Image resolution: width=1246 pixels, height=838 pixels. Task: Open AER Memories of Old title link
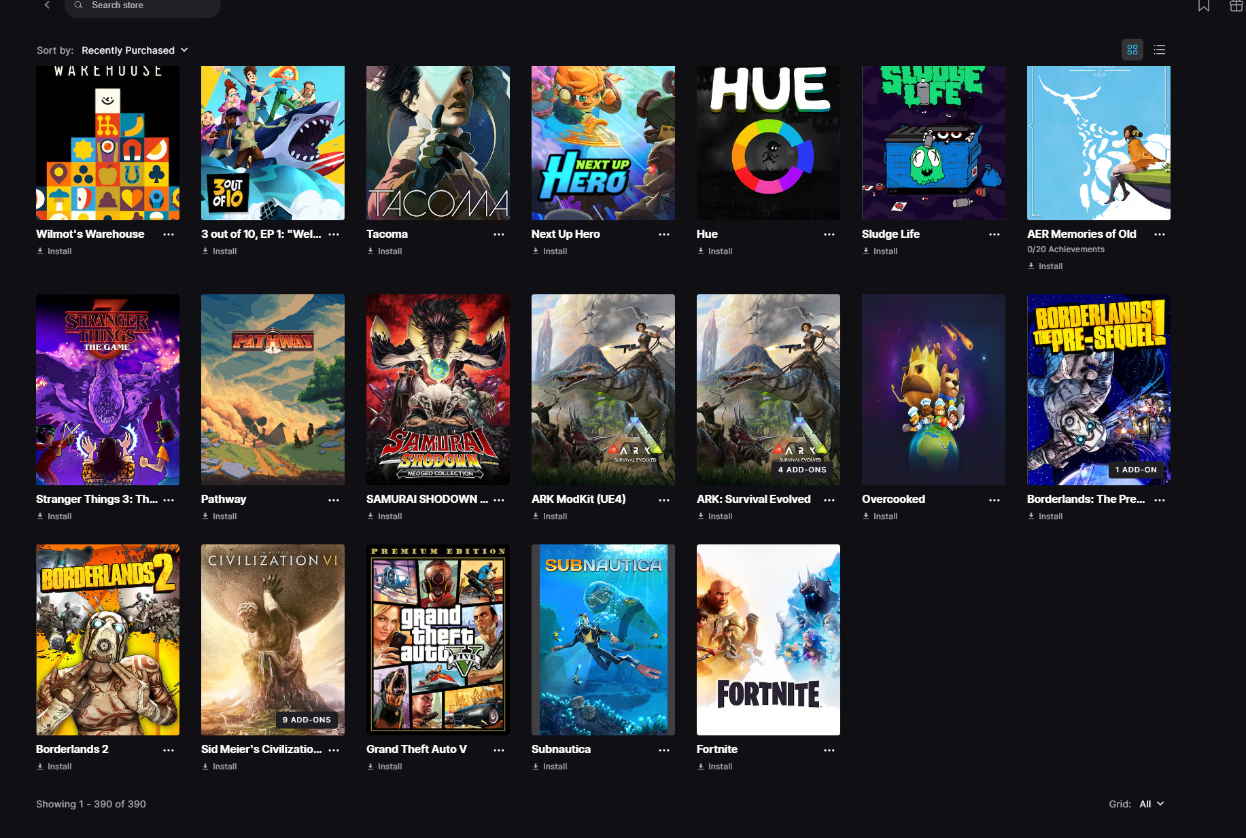pyautogui.click(x=1081, y=234)
